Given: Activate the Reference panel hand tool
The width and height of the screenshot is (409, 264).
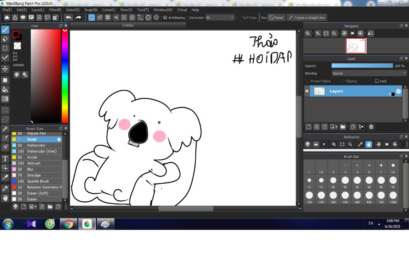Looking at the screenshot, I should 369,144.
